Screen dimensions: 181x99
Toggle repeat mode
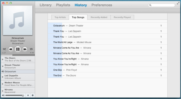pyautogui.click(x=31, y=49)
